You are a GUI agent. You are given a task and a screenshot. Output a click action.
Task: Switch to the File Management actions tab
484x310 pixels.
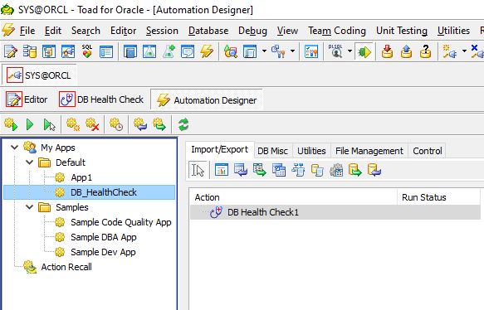coord(369,151)
